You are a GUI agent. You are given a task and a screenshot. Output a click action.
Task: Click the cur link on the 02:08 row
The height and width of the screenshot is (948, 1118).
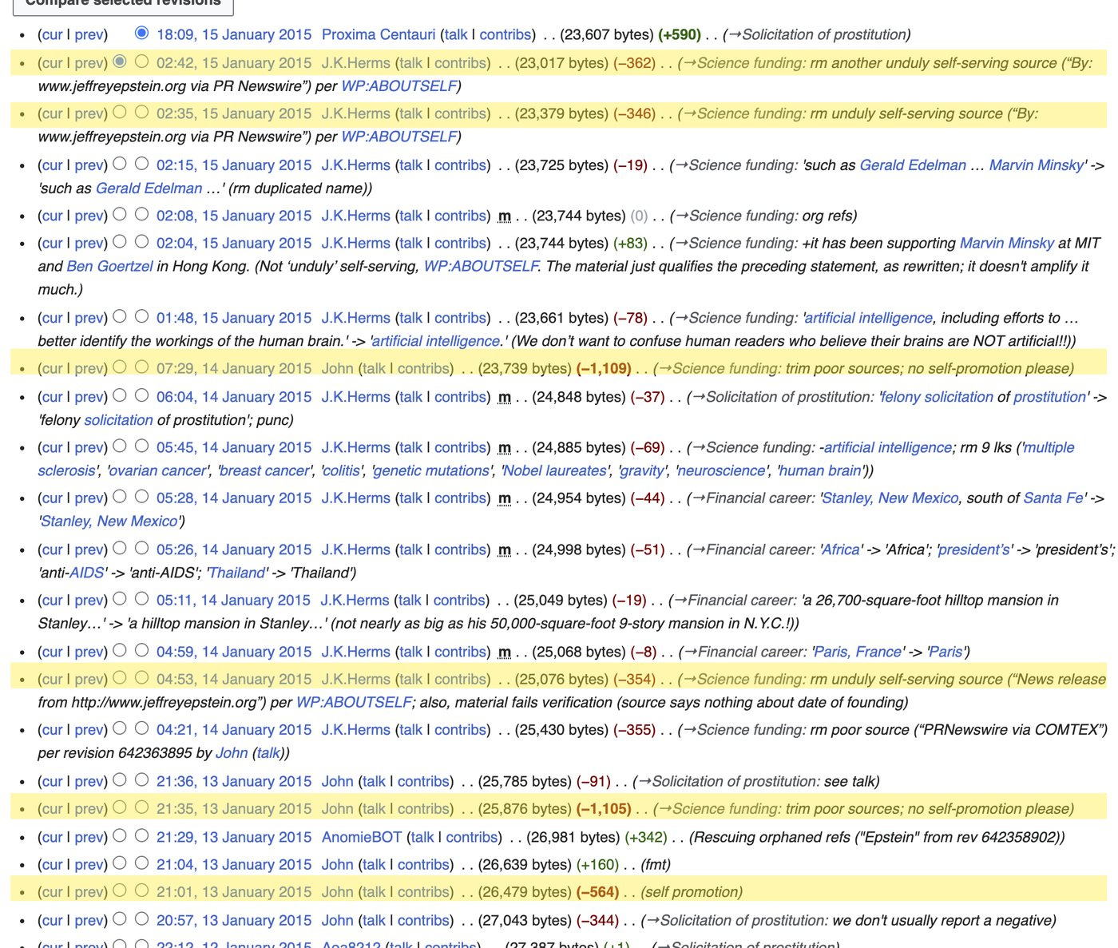[x=53, y=216]
